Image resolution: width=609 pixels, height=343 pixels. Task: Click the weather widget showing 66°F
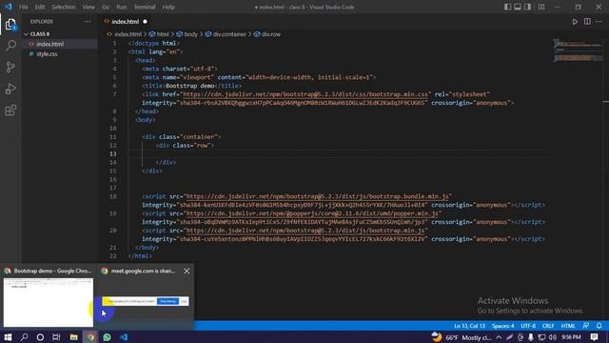461,337
